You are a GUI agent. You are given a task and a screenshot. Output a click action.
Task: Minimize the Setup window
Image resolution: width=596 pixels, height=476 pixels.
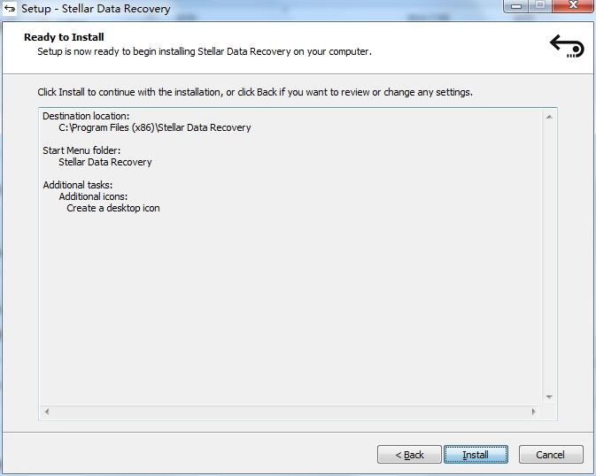(517, 5)
